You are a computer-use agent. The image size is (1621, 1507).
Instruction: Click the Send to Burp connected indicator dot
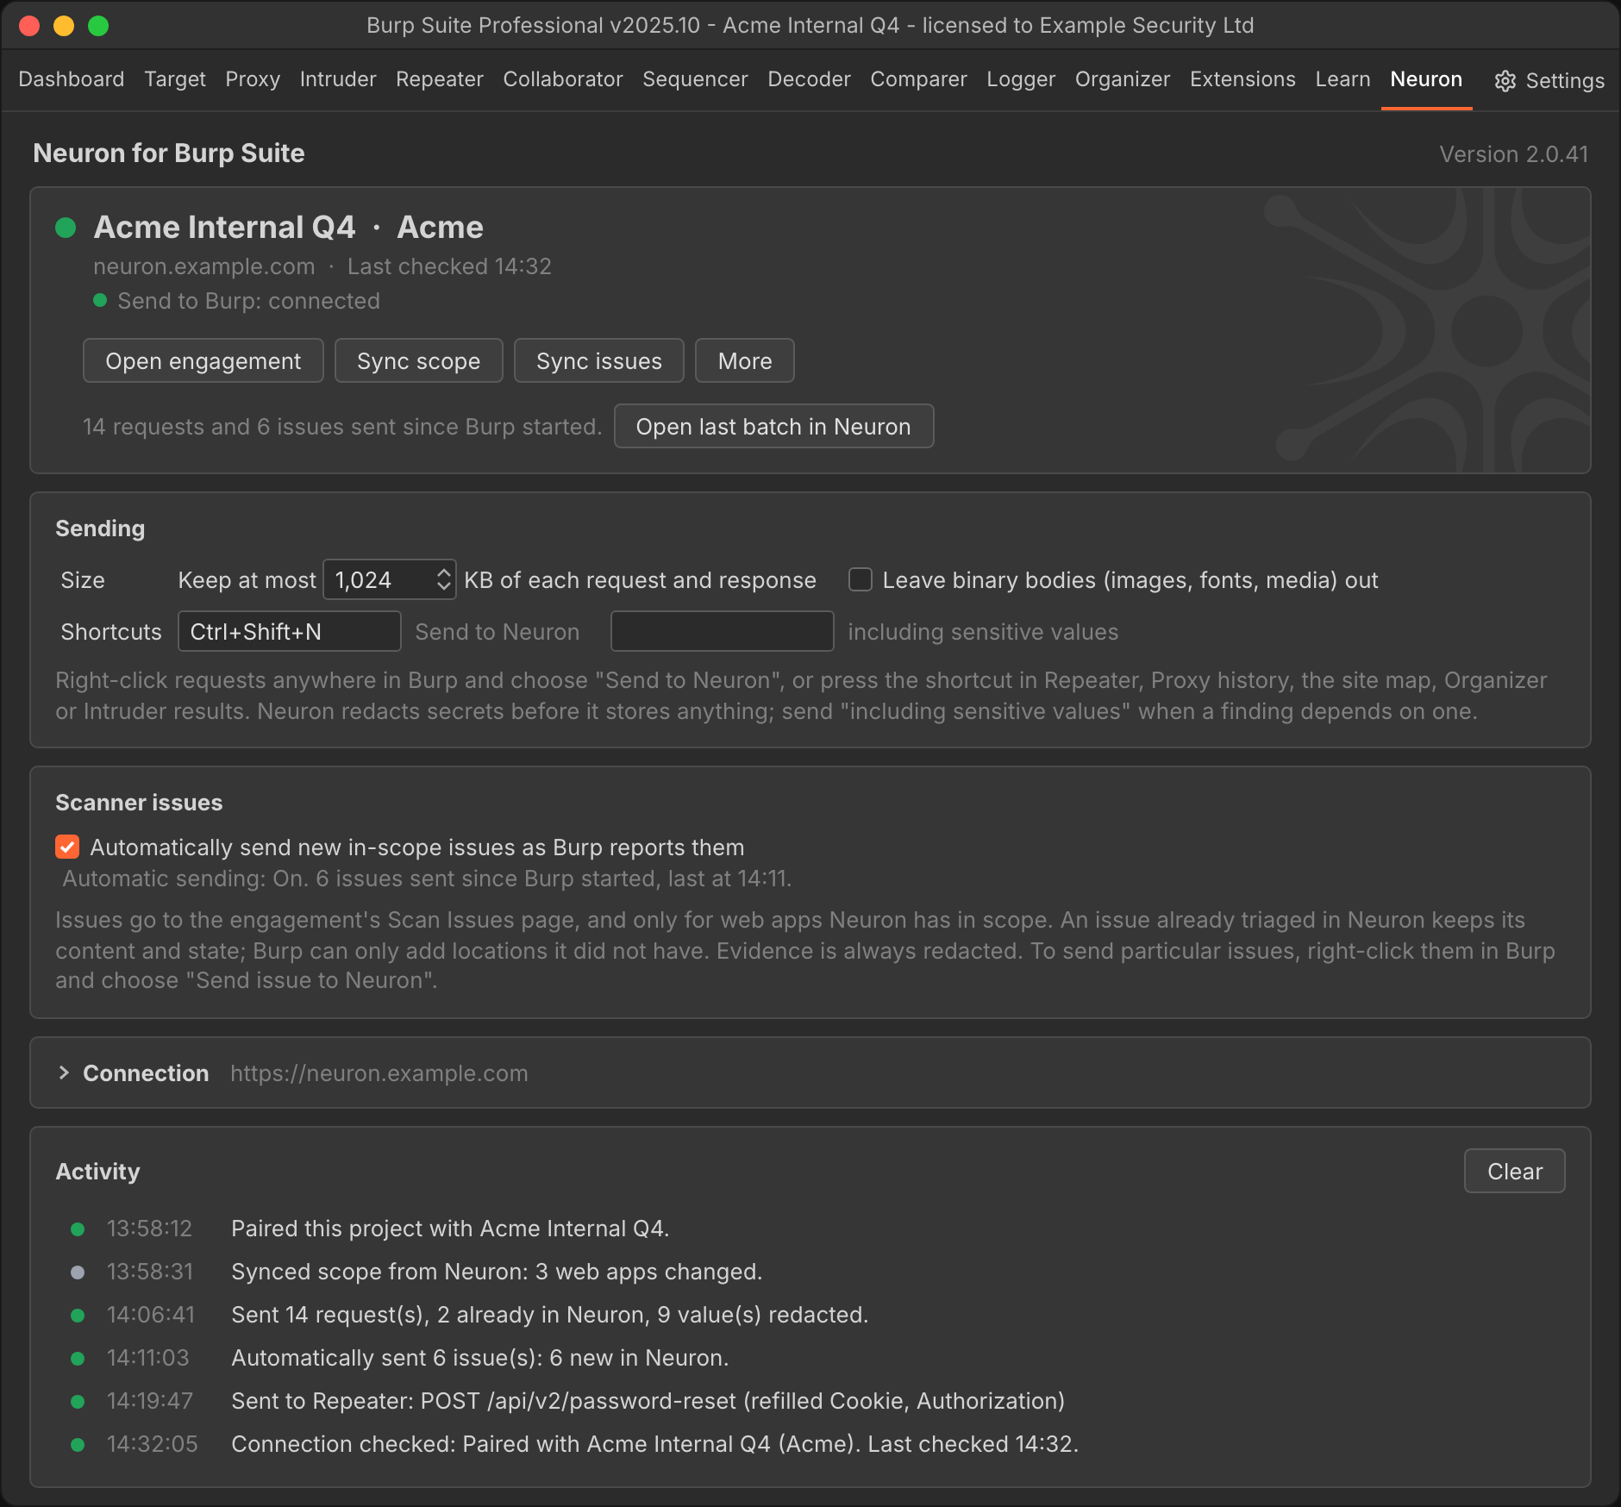(100, 300)
